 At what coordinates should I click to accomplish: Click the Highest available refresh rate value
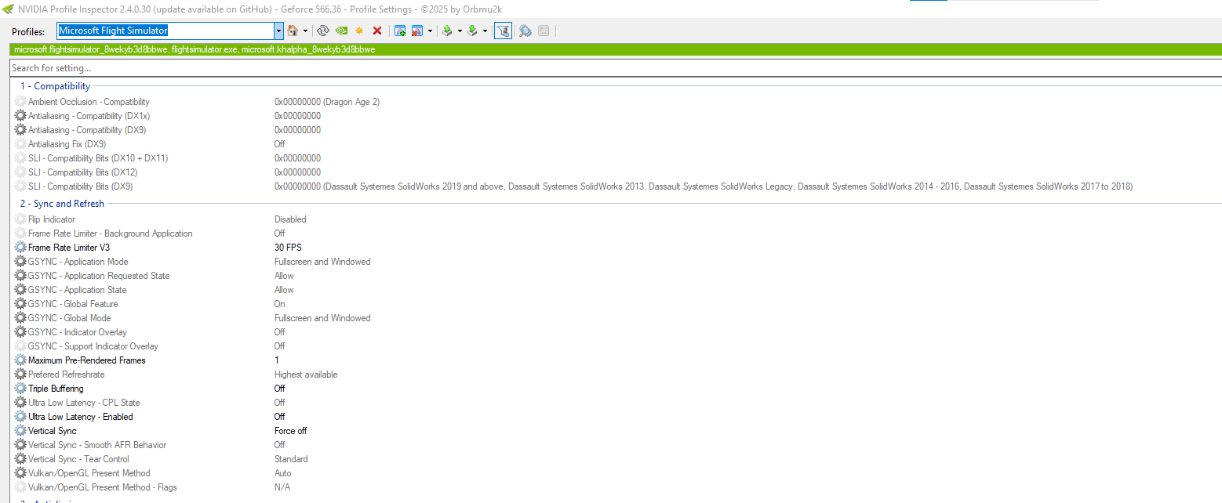click(x=306, y=375)
